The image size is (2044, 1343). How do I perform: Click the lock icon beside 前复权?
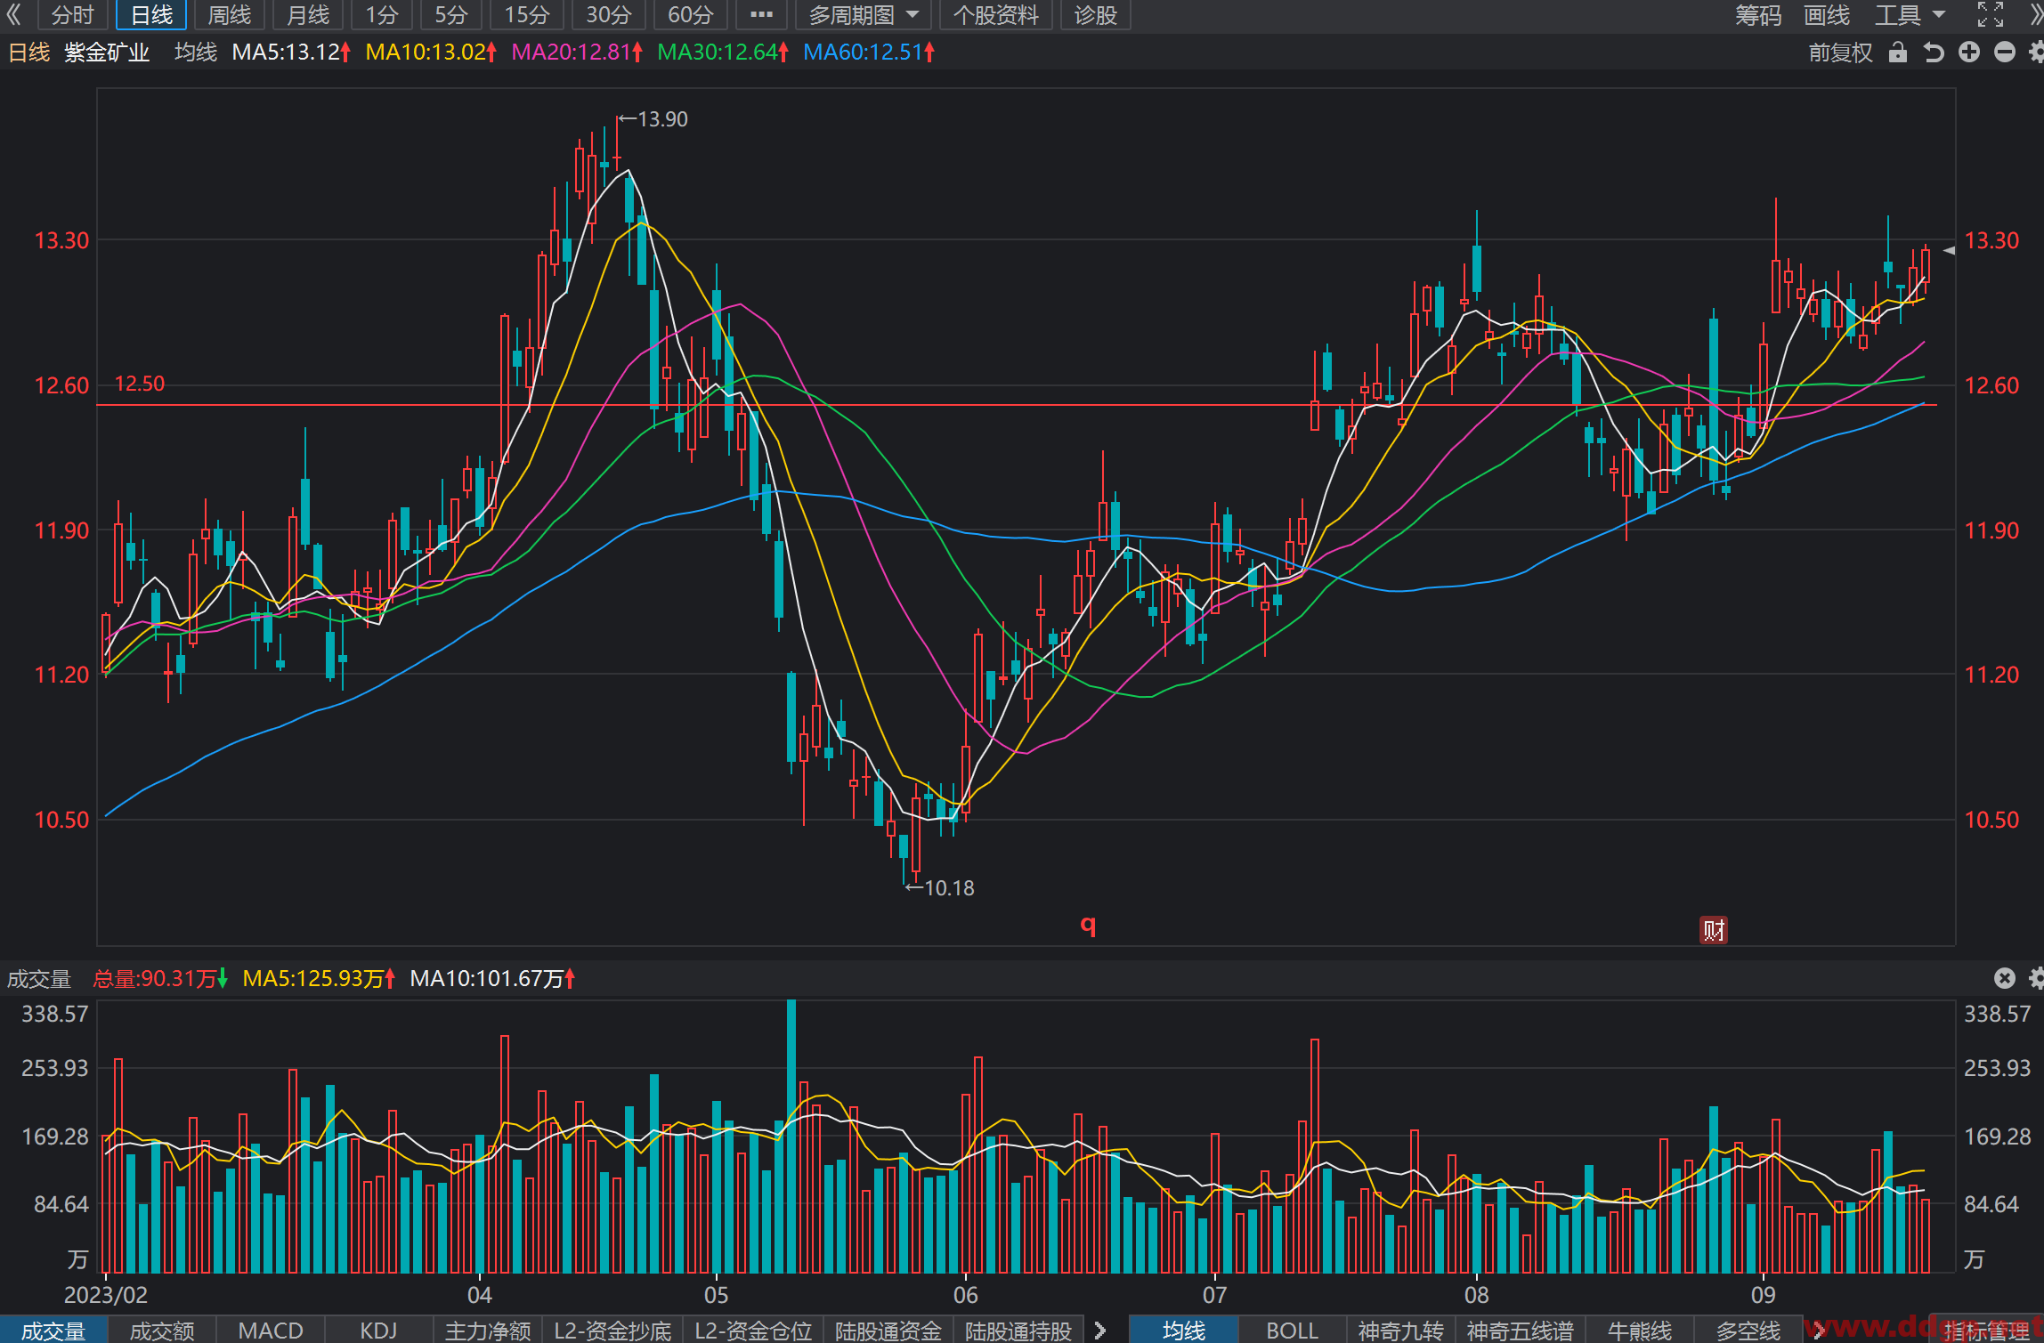[x=1897, y=53]
